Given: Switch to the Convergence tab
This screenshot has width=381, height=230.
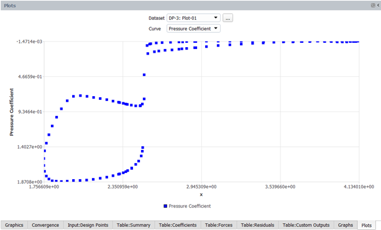Looking at the screenshot, I should (45, 225).
